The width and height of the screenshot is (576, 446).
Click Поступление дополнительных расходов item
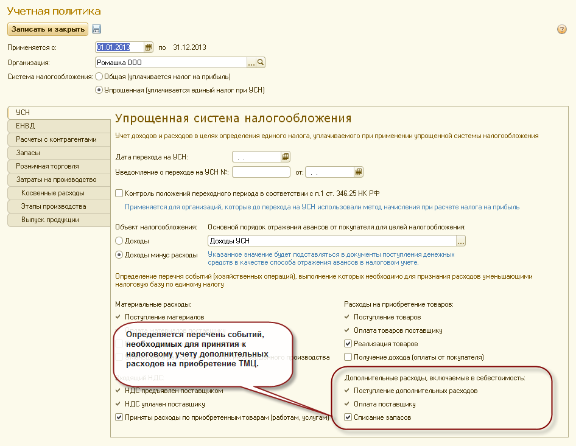pos(411,391)
